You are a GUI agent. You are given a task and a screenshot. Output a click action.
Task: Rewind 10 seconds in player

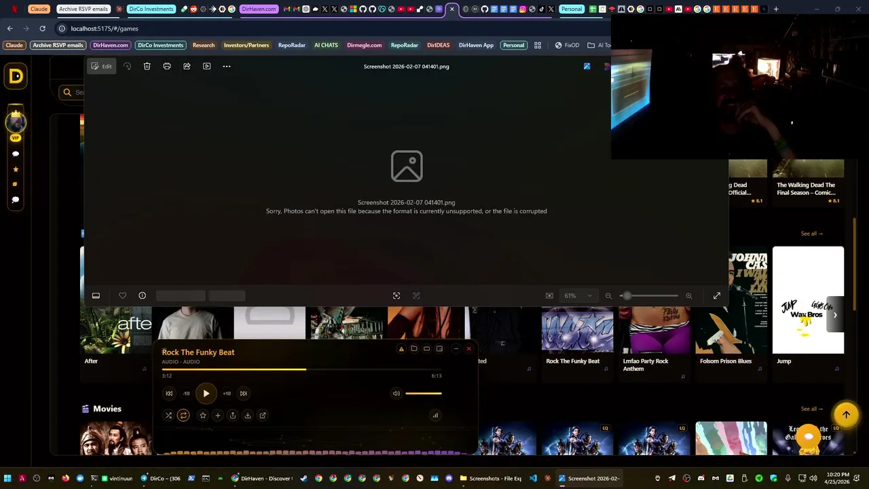click(186, 393)
